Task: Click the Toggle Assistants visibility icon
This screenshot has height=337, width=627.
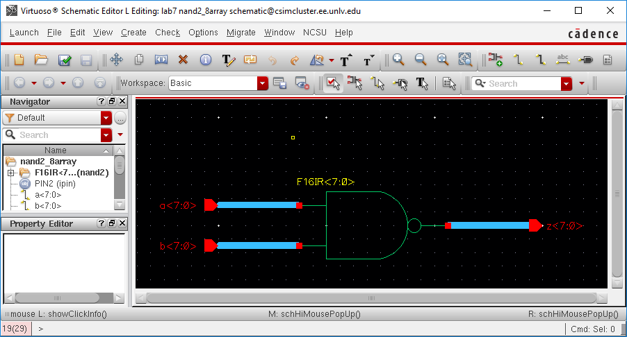Action: [302, 83]
